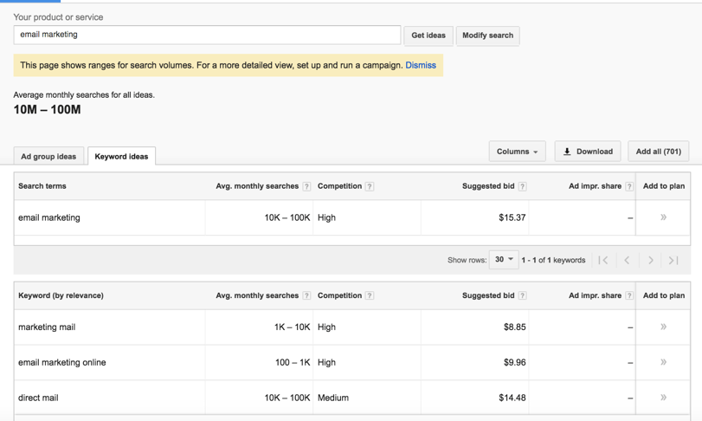
Task: Select the Keyword ideas tab
Action: (x=121, y=157)
